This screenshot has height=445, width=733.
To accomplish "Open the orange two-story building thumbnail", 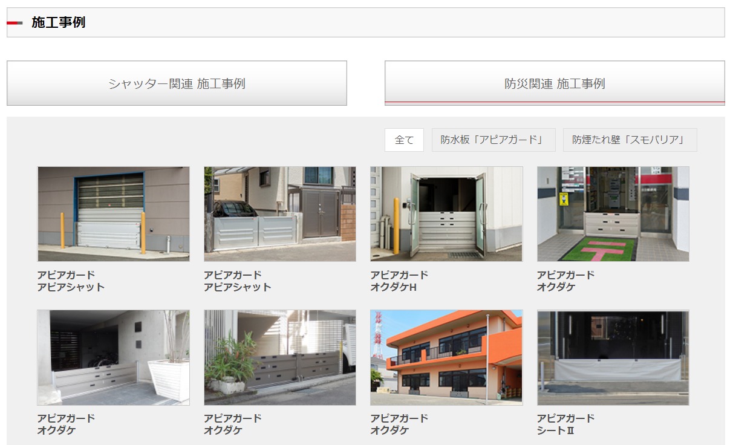I will (x=446, y=357).
